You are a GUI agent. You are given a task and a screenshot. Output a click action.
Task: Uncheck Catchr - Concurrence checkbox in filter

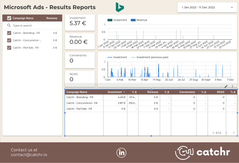pos(9,40)
